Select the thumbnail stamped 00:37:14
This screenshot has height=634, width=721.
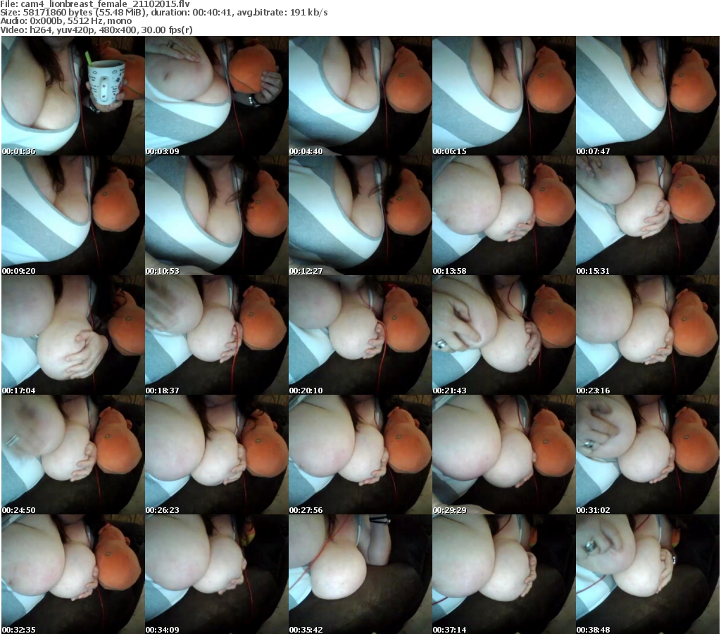click(x=504, y=574)
